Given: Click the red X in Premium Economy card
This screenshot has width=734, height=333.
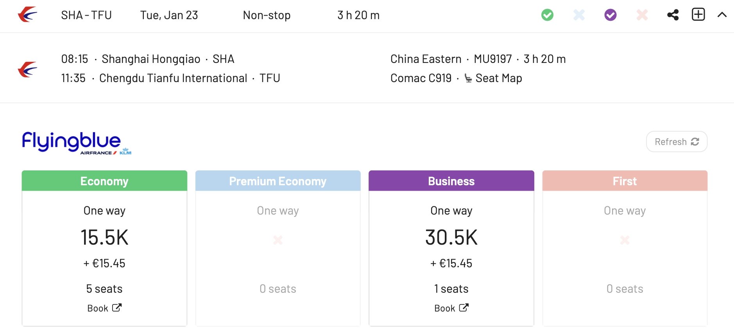Looking at the screenshot, I should [278, 240].
